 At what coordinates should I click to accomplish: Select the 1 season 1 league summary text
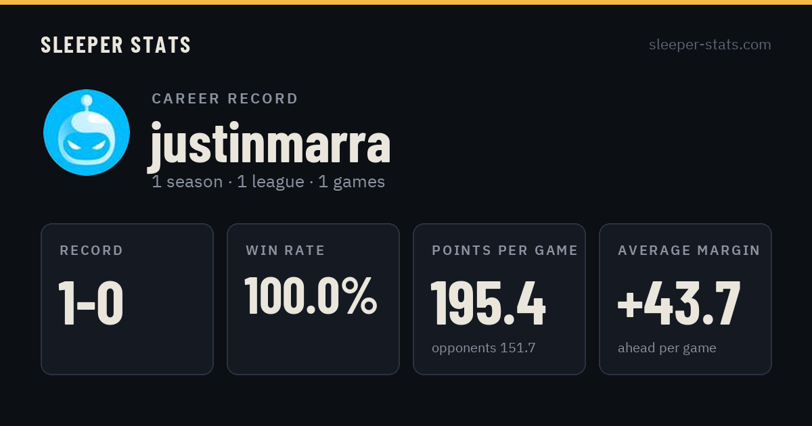pyautogui.click(x=269, y=182)
